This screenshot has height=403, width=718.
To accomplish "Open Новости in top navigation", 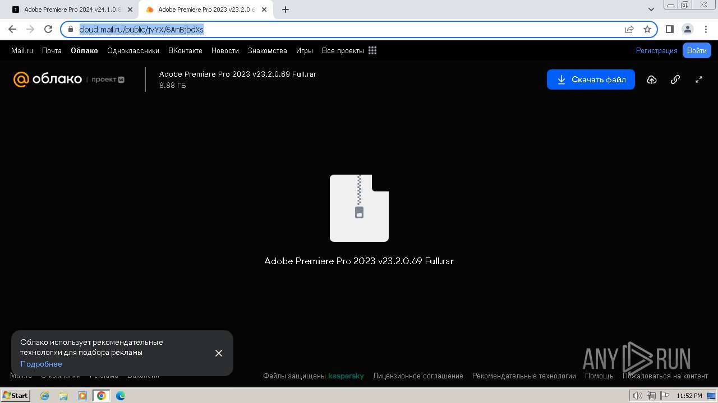I will 225,50.
